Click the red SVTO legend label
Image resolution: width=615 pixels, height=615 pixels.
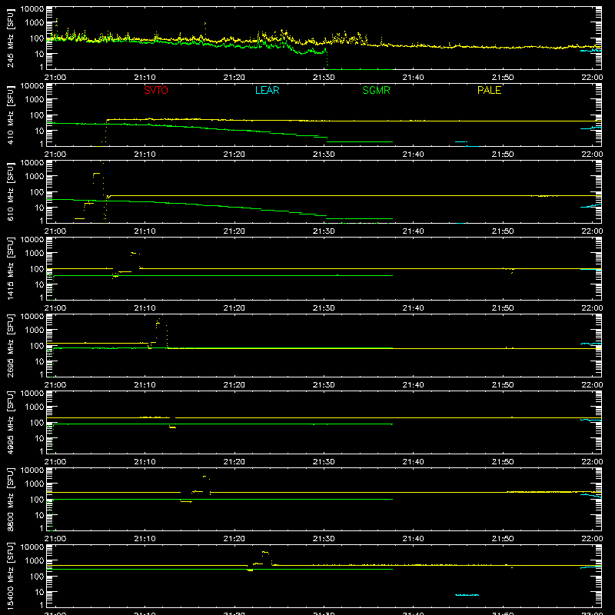pos(156,90)
